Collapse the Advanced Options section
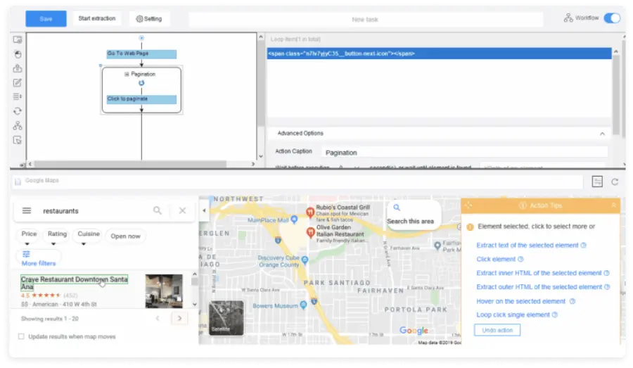 coord(602,134)
